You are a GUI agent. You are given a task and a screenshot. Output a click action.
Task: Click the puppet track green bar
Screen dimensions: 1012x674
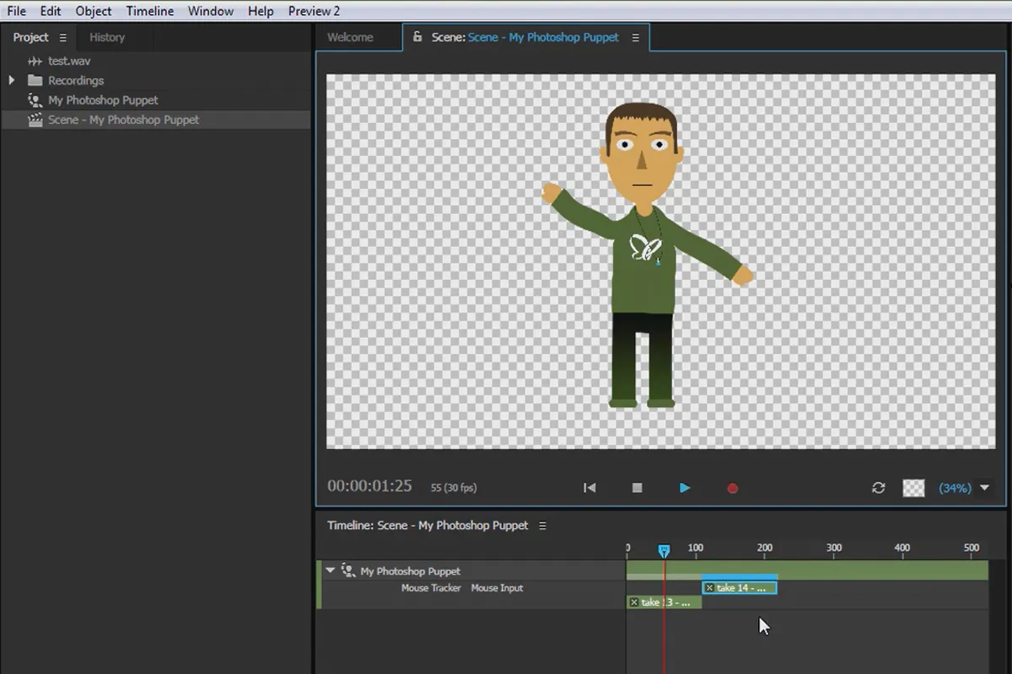[807, 570]
